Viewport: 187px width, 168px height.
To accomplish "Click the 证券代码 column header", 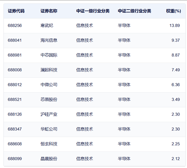I will click(16, 11).
